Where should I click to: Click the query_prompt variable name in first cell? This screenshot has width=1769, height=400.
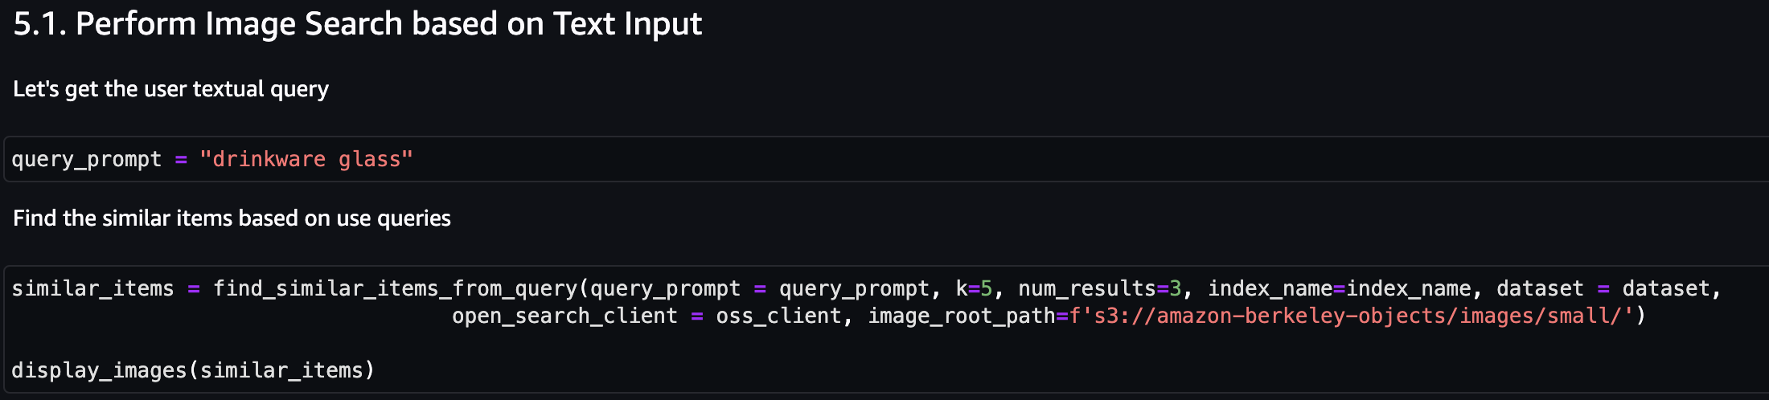(86, 159)
